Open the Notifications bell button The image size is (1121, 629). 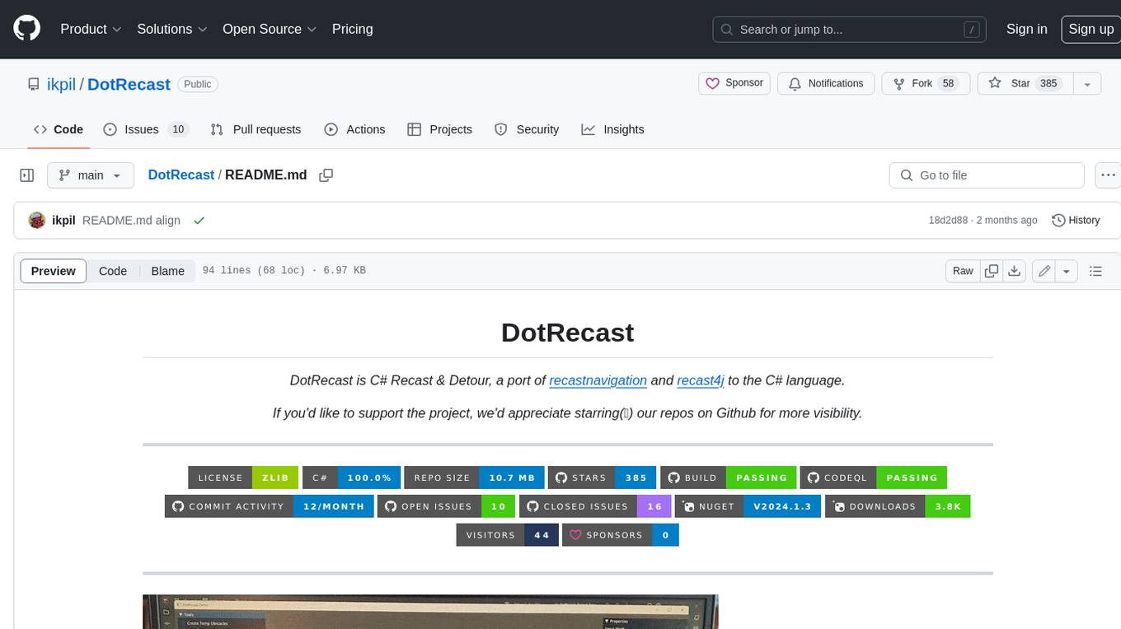point(826,83)
